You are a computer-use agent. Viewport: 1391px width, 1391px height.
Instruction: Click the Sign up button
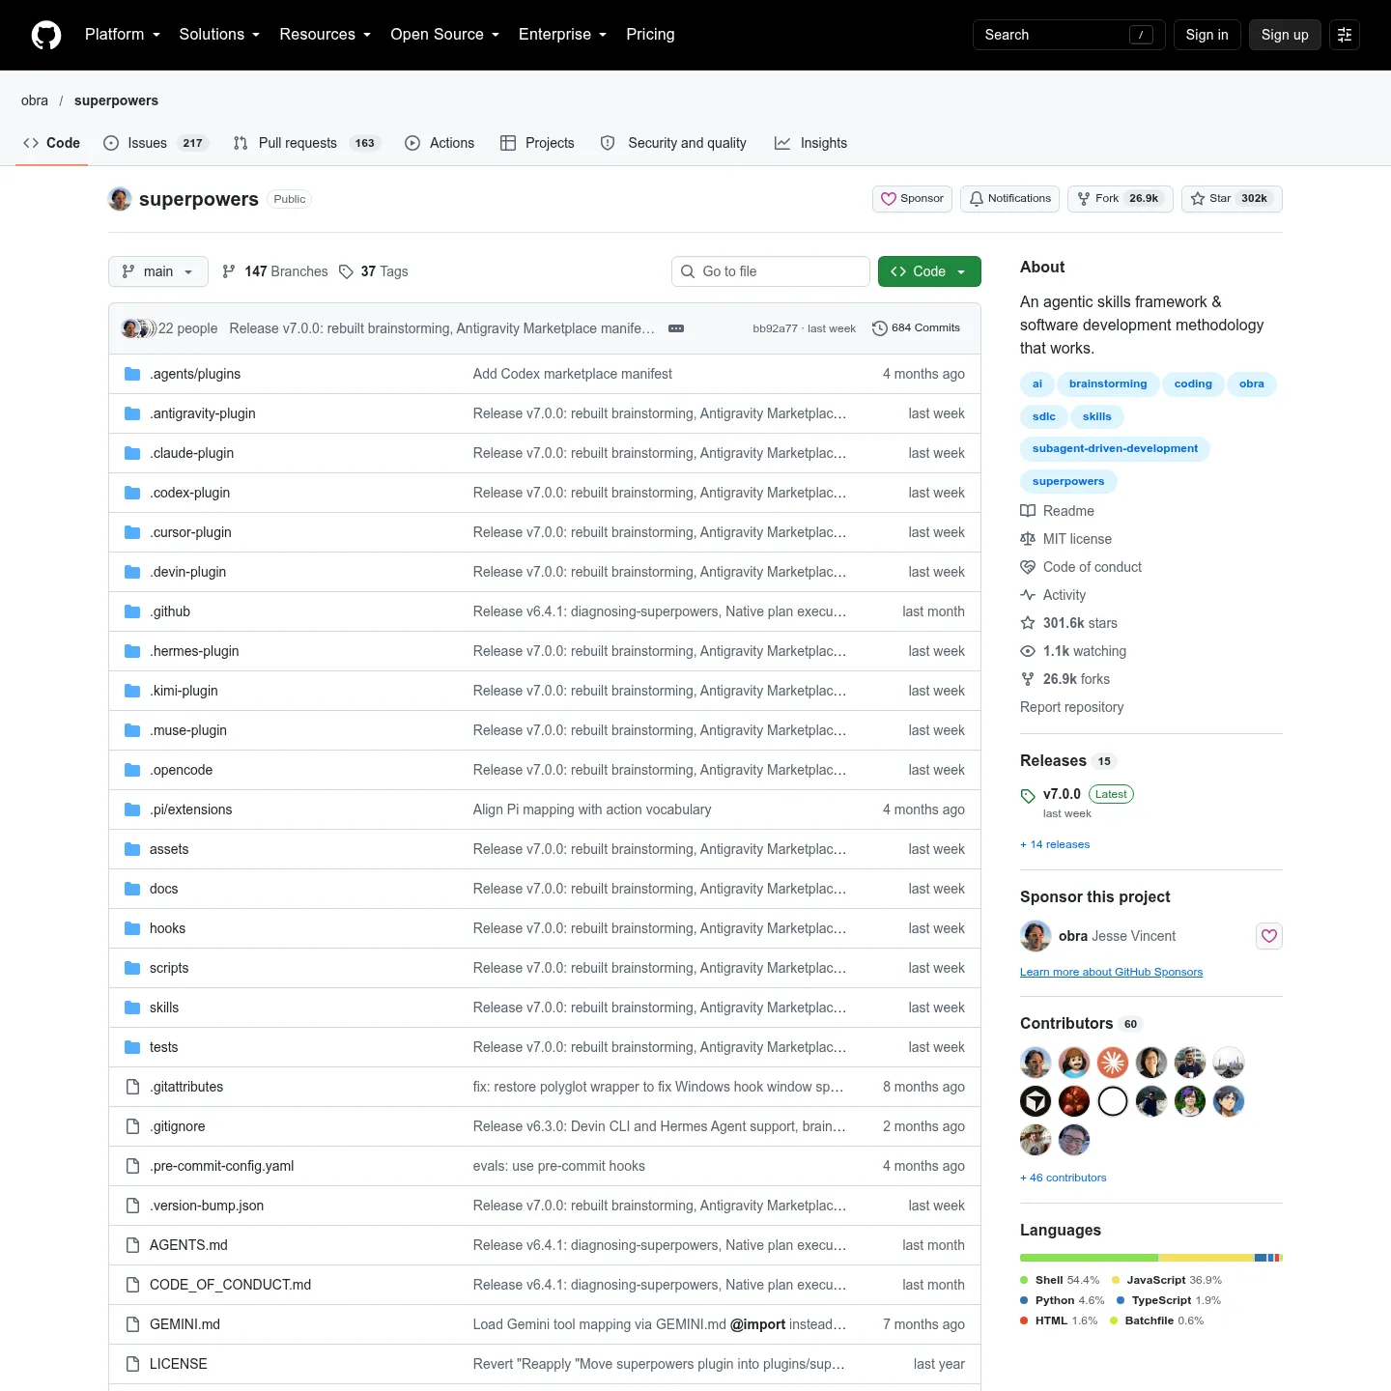point(1285,35)
